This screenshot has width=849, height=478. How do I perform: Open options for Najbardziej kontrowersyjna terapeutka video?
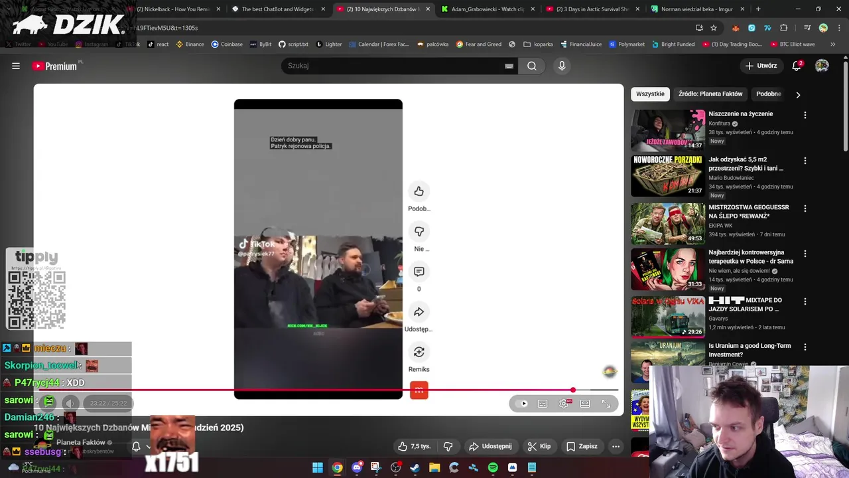(x=805, y=254)
